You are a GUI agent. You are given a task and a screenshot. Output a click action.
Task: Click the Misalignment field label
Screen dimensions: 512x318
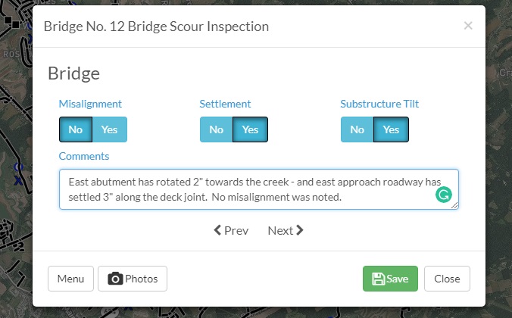[x=90, y=104]
